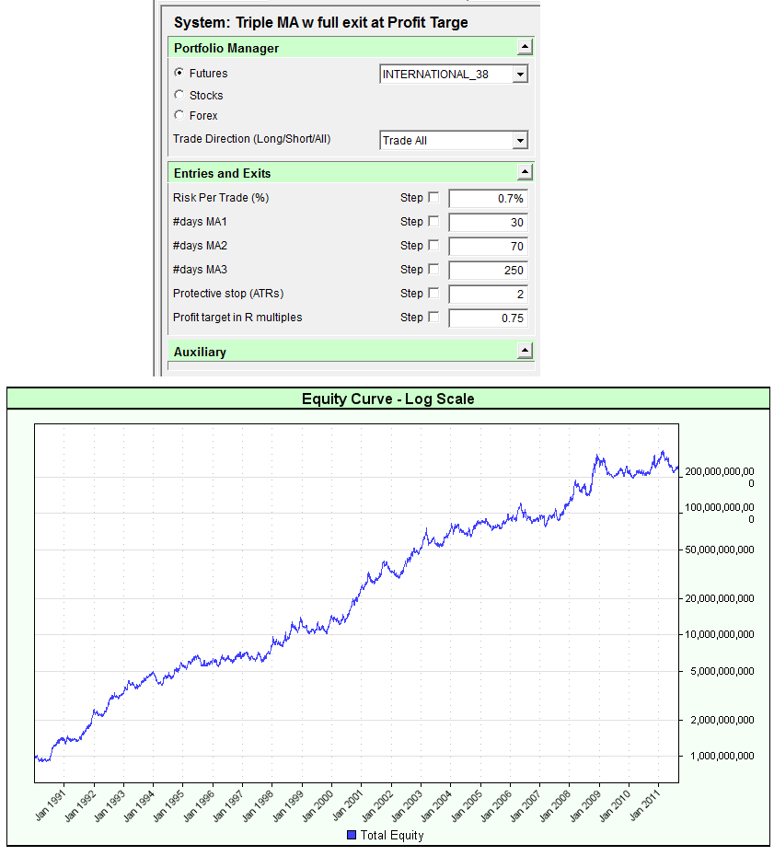Image resolution: width=774 pixels, height=856 pixels.
Task: Select the Futures radio button
Action: (x=179, y=74)
